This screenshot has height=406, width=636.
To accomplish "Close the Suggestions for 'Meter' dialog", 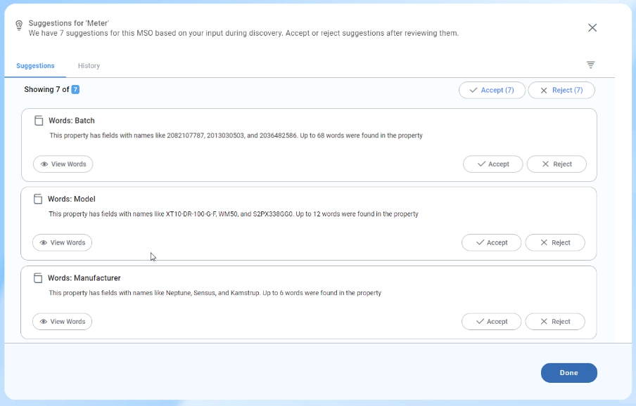I will pos(592,27).
